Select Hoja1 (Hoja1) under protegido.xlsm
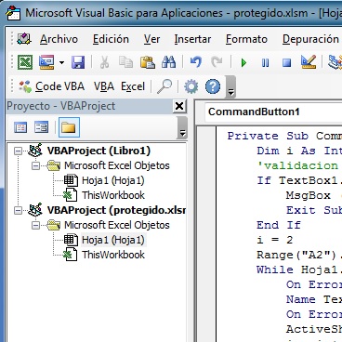 (x=113, y=240)
